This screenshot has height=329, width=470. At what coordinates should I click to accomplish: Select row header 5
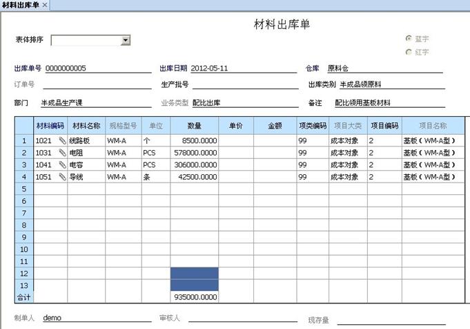24,189
